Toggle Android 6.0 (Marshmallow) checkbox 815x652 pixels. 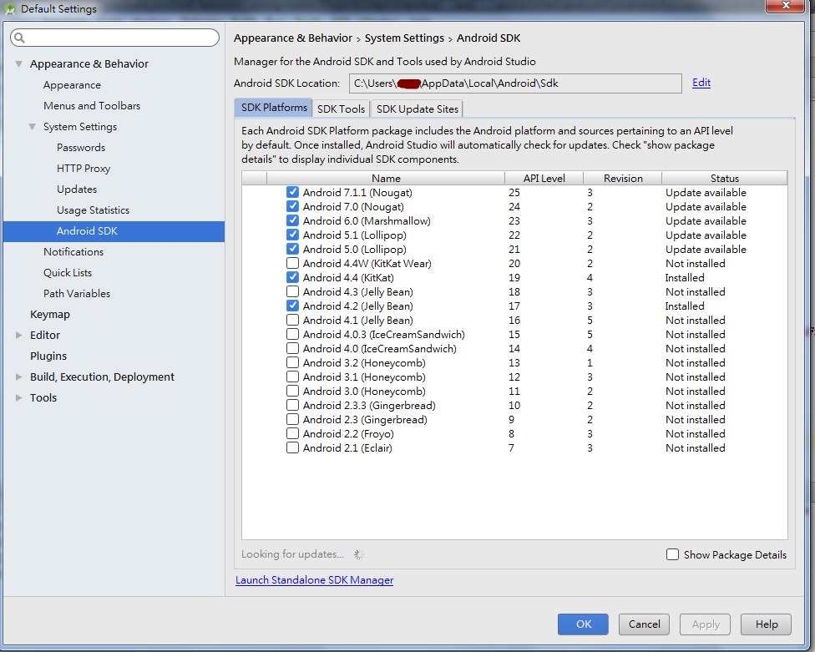pos(292,220)
